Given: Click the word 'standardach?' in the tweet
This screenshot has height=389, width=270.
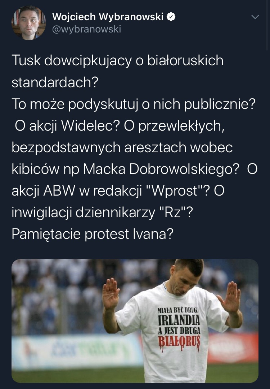Looking at the screenshot, I should coord(55,82).
